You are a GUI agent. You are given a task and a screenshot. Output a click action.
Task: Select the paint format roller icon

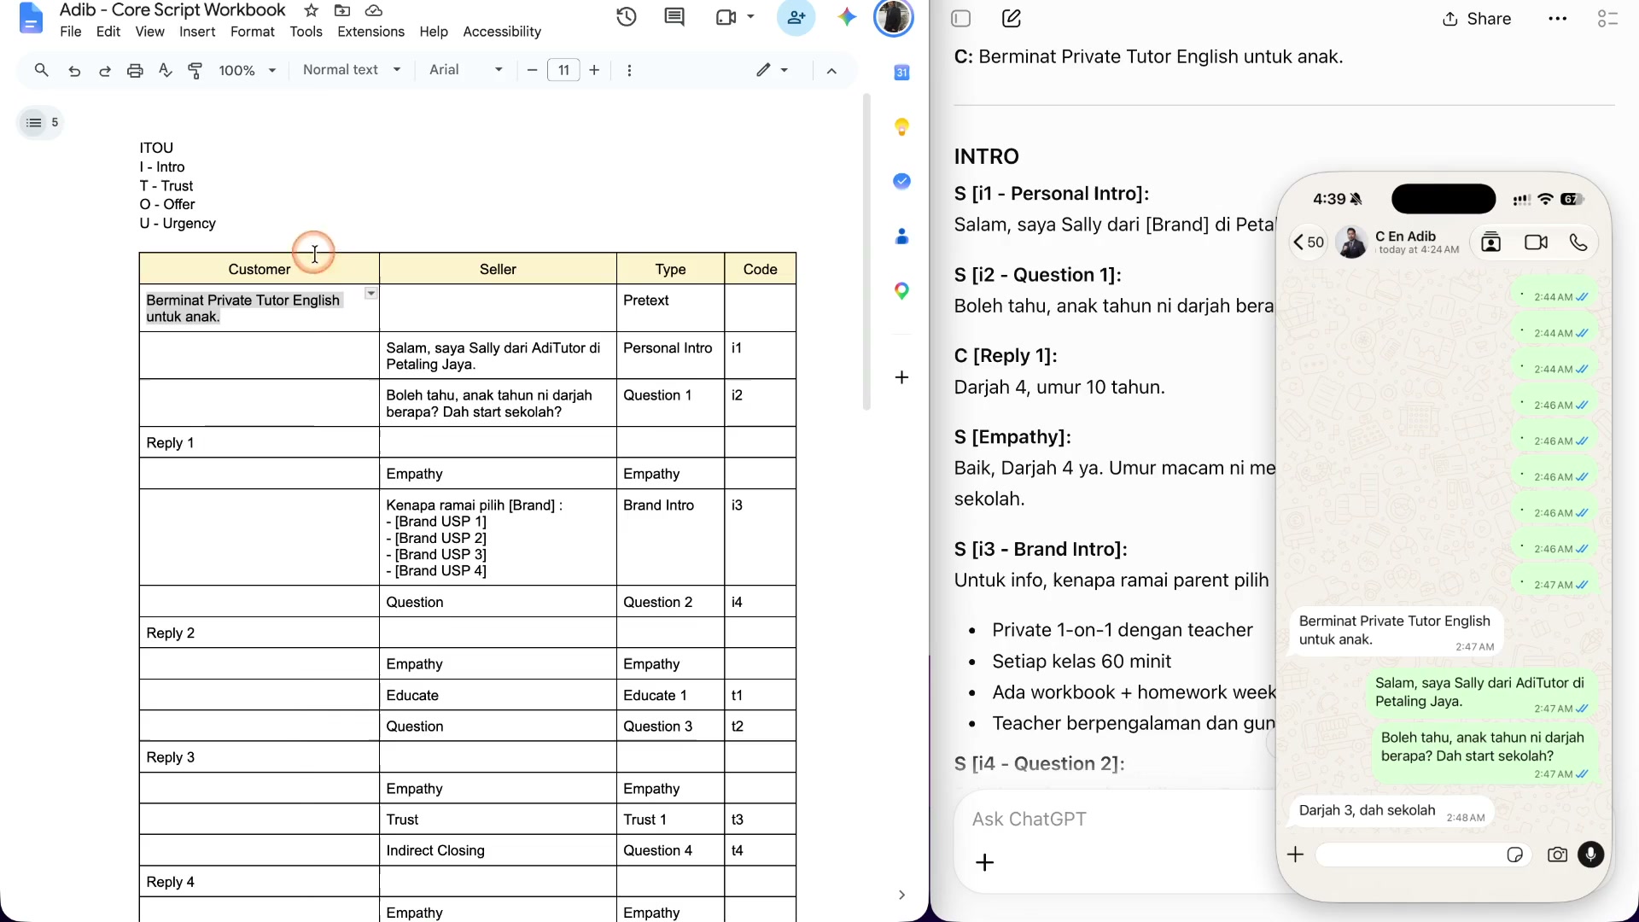[195, 71]
